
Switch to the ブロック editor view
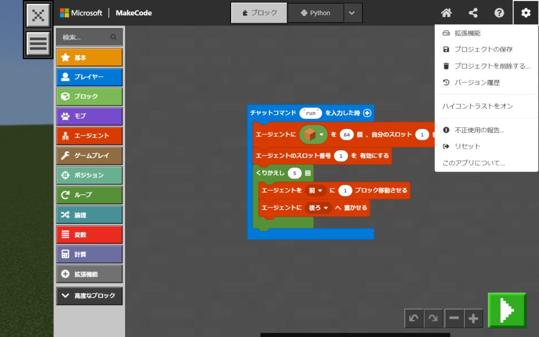tap(259, 13)
